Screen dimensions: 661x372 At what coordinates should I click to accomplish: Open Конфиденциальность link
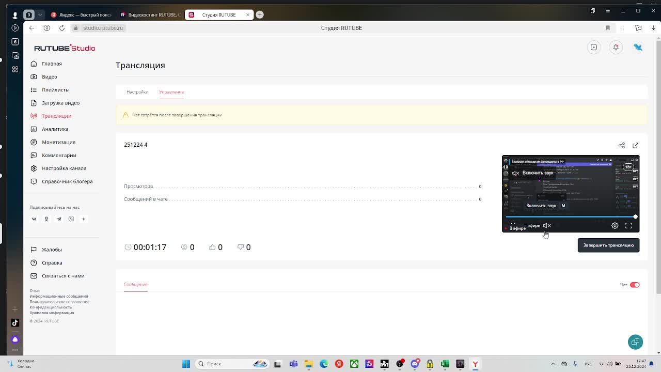coord(51,307)
